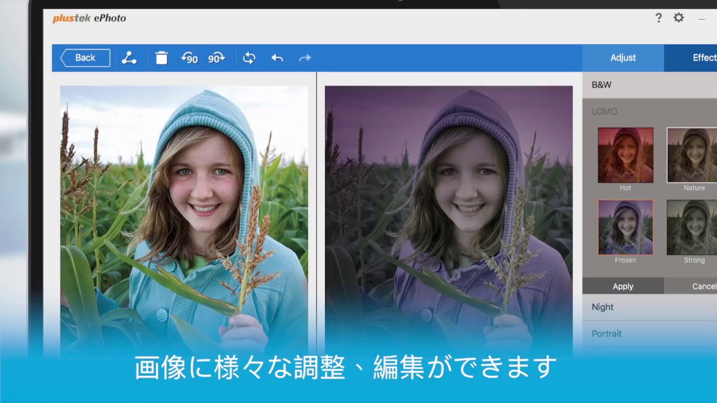Viewport: 717px width, 403px height.
Task: Expand the Night effect section
Action: click(x=650, y=307)
